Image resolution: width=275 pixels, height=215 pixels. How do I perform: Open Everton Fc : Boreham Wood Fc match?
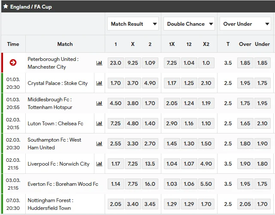pos(63,184)
